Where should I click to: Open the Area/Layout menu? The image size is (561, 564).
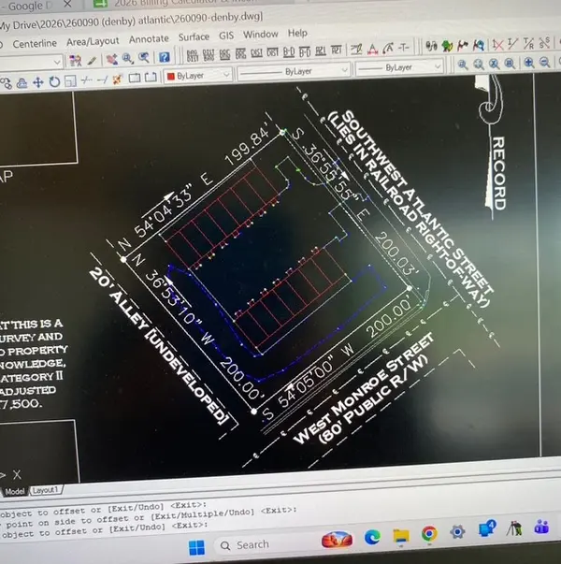[x=93, y=41]
